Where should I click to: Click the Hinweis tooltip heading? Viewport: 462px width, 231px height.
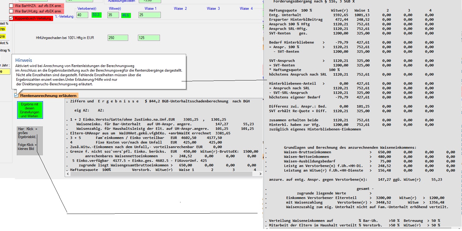tap(24, 60)
